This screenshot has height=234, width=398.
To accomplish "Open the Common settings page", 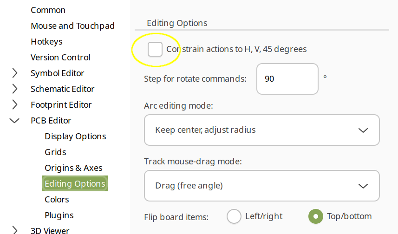I will [48, 10].
